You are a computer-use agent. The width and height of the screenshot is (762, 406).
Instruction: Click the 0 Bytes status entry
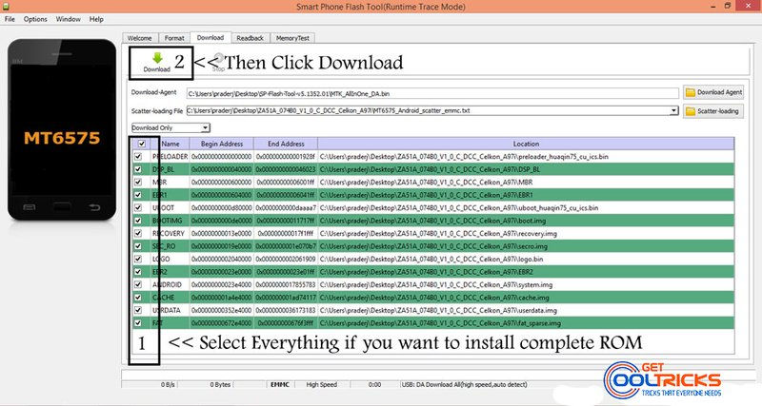[220, 384]
